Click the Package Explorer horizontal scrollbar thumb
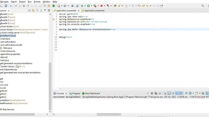The image size is (209, 117). coord(17,114)
